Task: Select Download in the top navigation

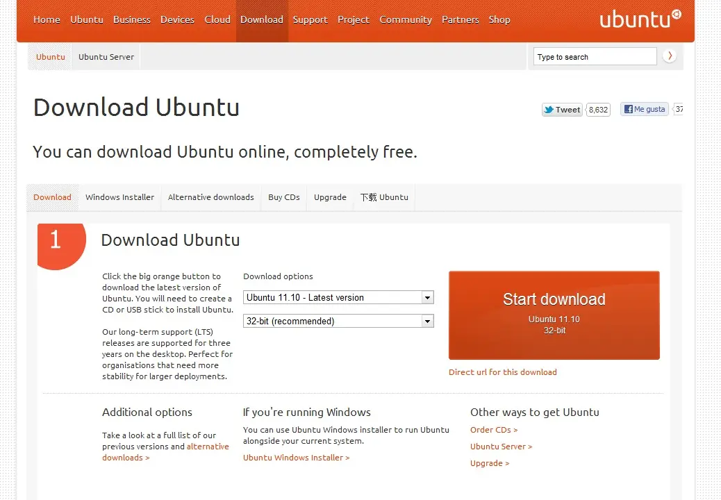Action: coord(262,19)
